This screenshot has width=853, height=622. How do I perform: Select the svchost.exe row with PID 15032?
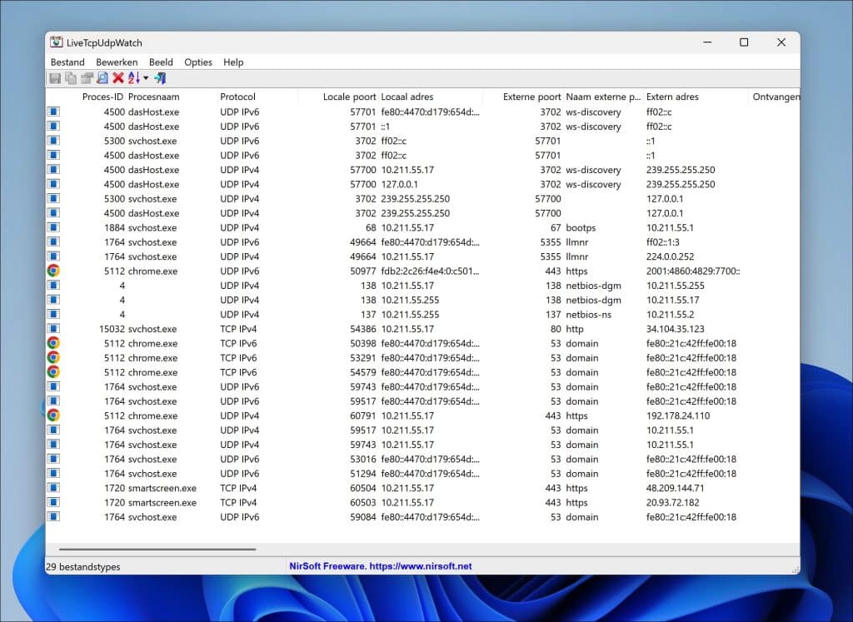coord(422,329)
